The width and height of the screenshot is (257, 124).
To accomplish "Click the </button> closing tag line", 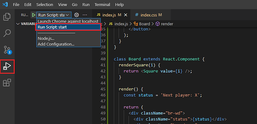I will point(139,29).
